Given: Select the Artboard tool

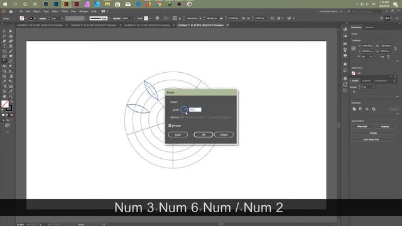Looking at the screenshot, I should coord(4,91).
